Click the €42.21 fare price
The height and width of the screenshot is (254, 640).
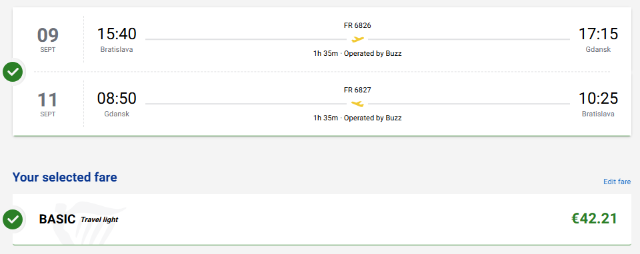point(594,219)
